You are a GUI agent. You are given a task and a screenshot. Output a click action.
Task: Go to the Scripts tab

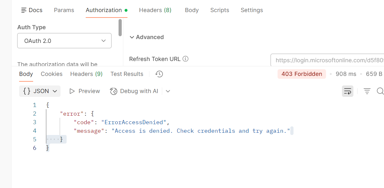coord(220,10)
